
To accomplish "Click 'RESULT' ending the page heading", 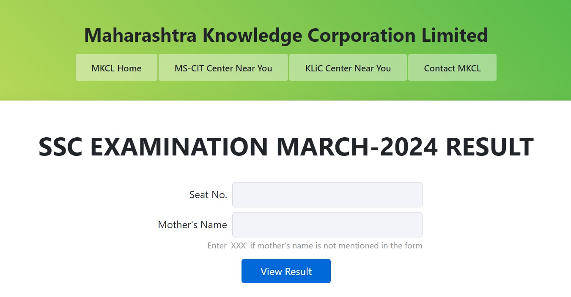I will click(489, 147).
